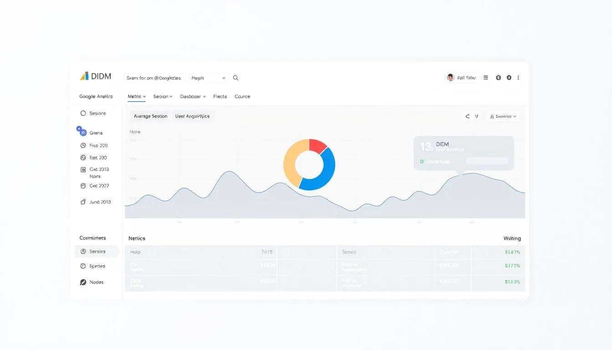Screen dimensions: 612x350
Task: Open the Cource tab
Action: (242, 97)
